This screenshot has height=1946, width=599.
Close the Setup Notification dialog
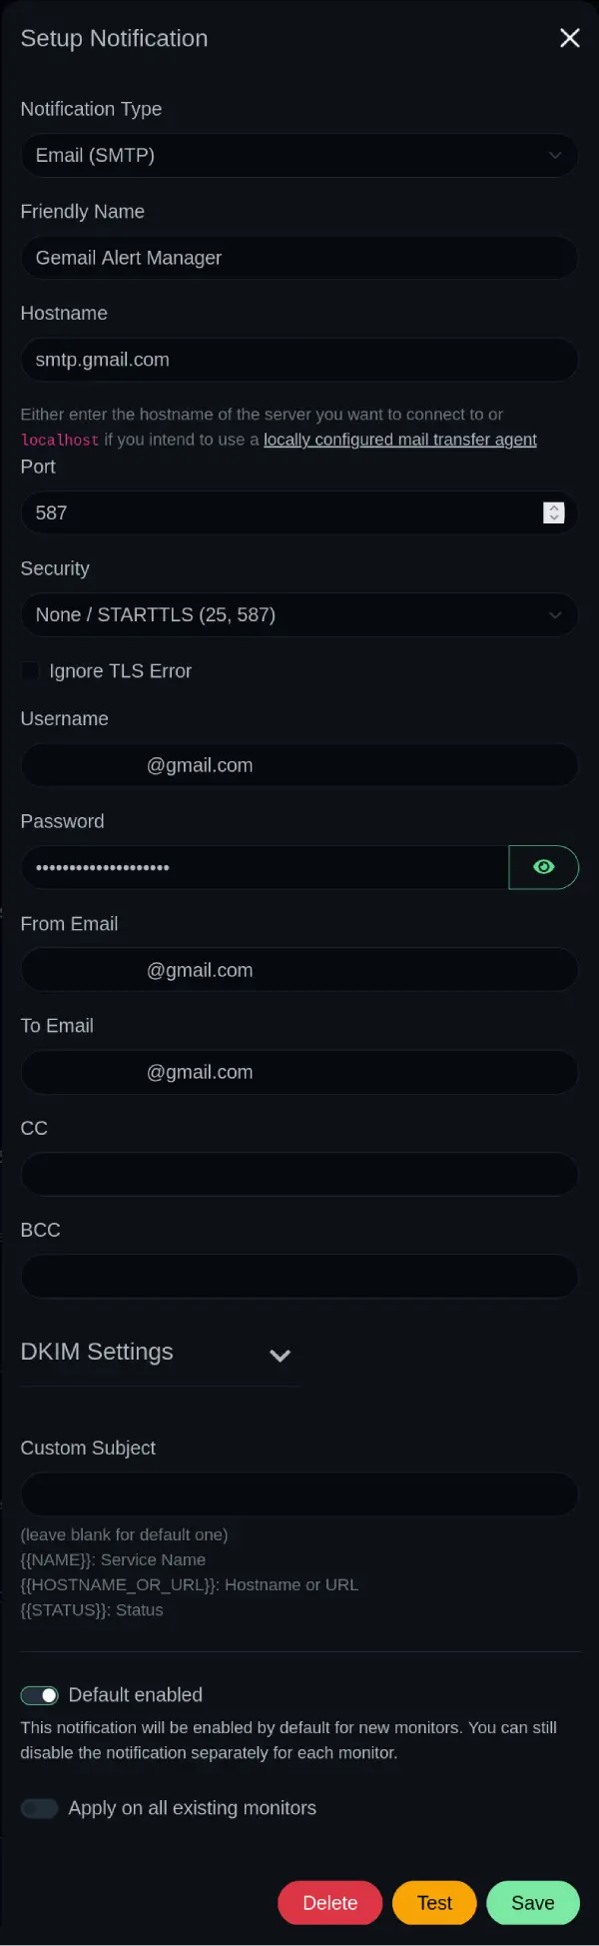click(569, 38)
